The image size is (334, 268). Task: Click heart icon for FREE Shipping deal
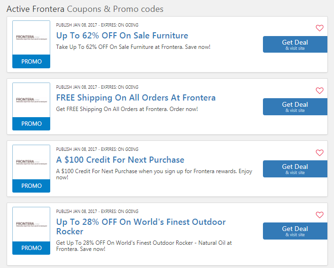[319, 91]
